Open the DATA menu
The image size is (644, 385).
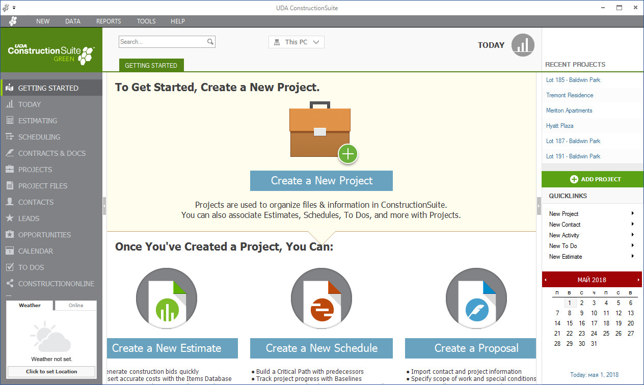tap(73, 21)
